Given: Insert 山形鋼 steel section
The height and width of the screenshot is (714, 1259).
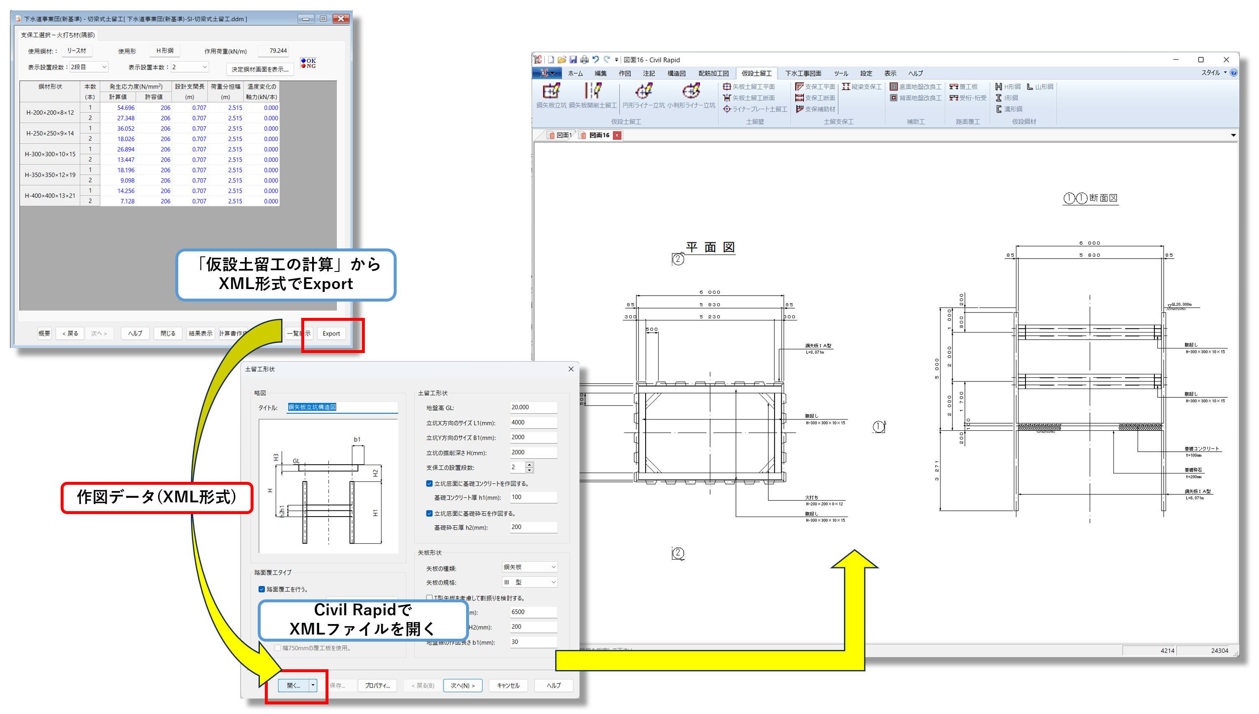Looking at the screenshot, I should [1040, 87].
